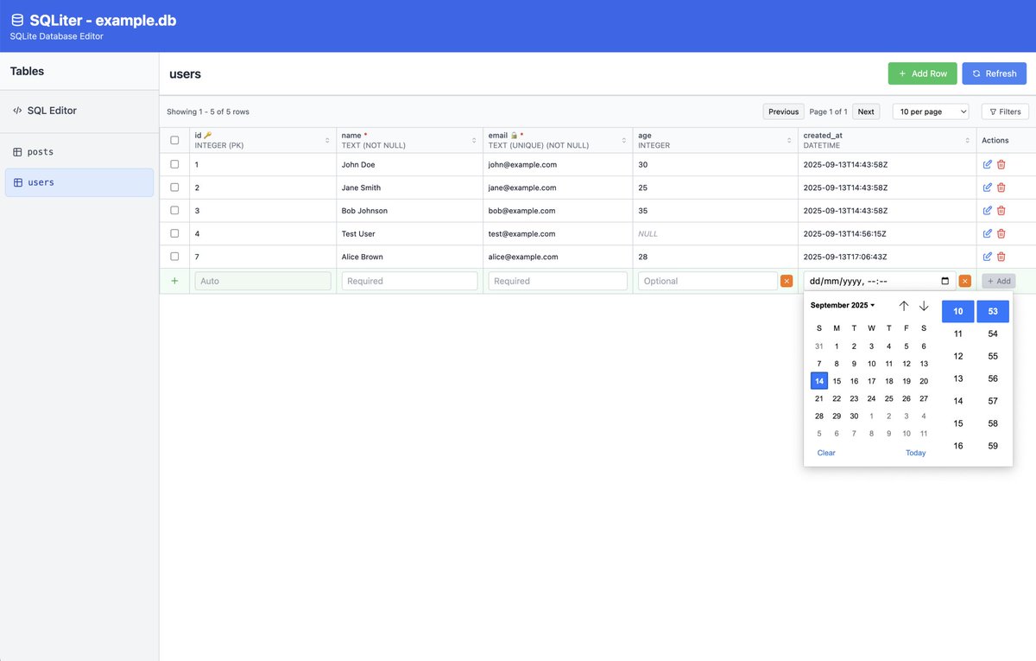1036x661 pixels.
Task: Click the grey Add button in new row
Action: (x=999, y=281)
